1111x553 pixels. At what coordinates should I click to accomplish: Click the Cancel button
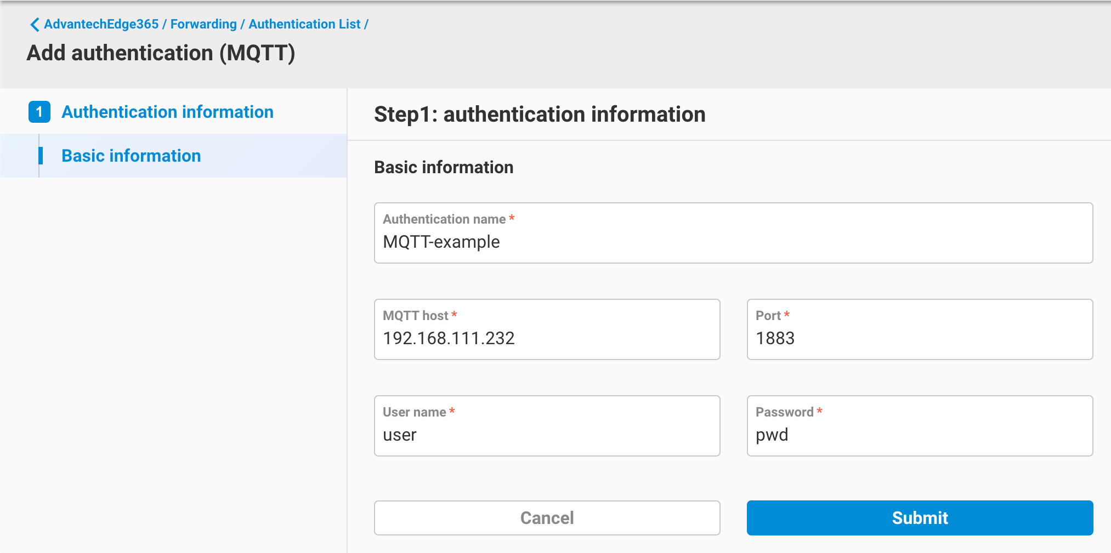coord(546,517)
